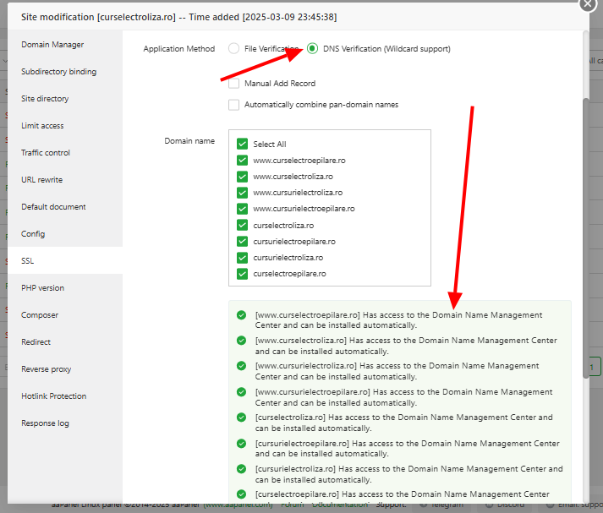Uncheck the curselectroepilare.ro checkbox

[243, 274]
